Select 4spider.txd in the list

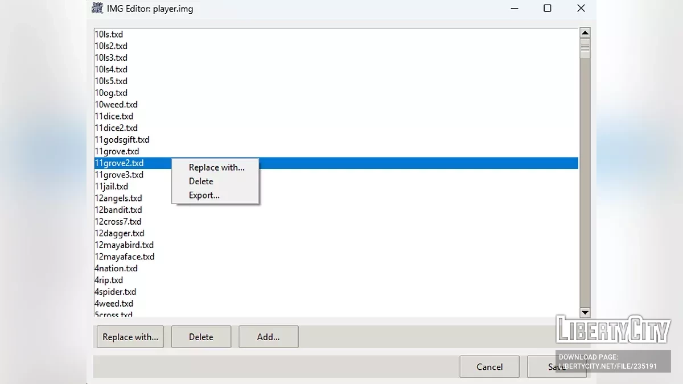tap(116, 292)
